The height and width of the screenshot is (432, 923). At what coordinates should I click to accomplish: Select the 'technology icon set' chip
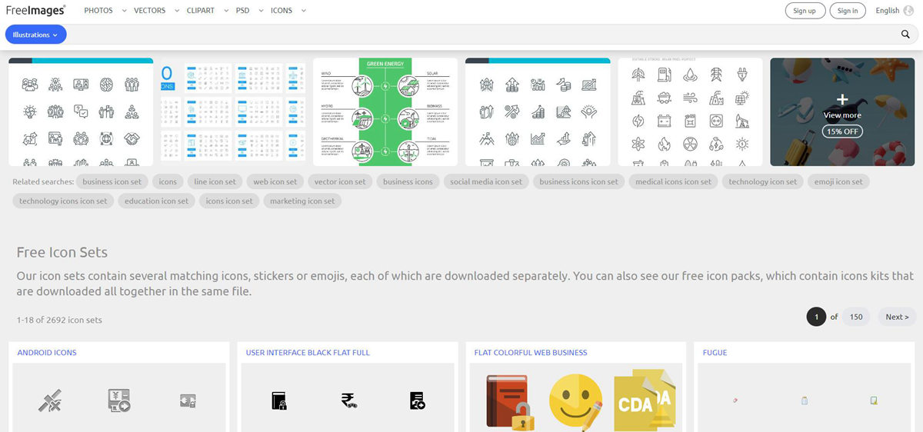[763, 182]
